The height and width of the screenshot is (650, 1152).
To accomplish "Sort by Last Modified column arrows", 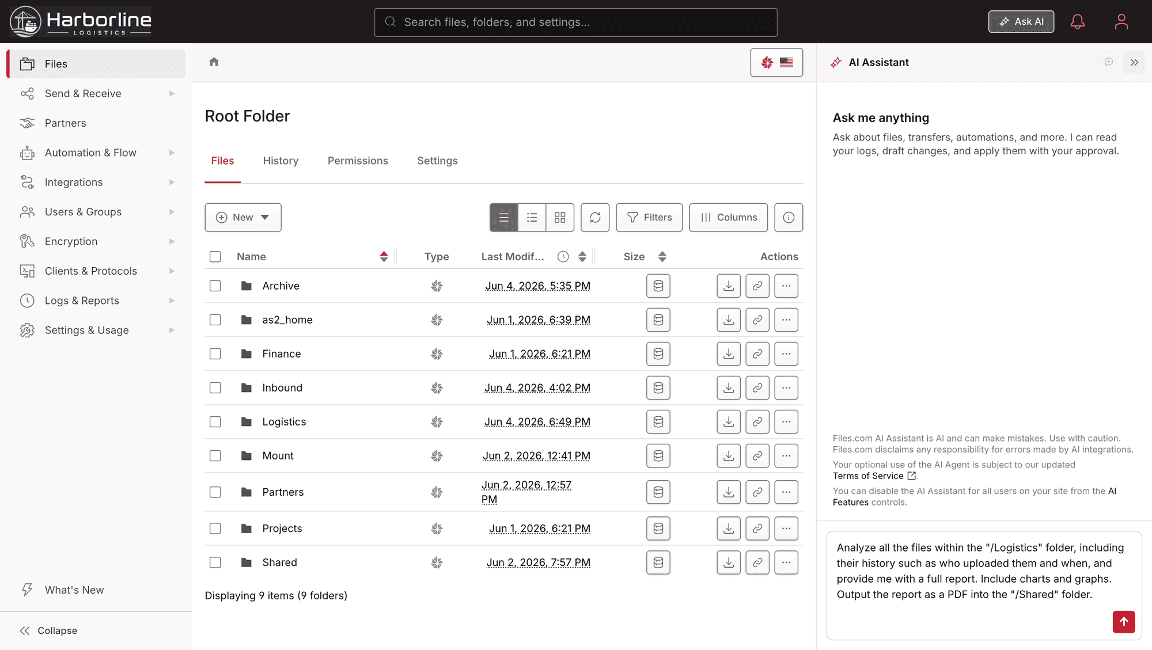I will point(582,257).
